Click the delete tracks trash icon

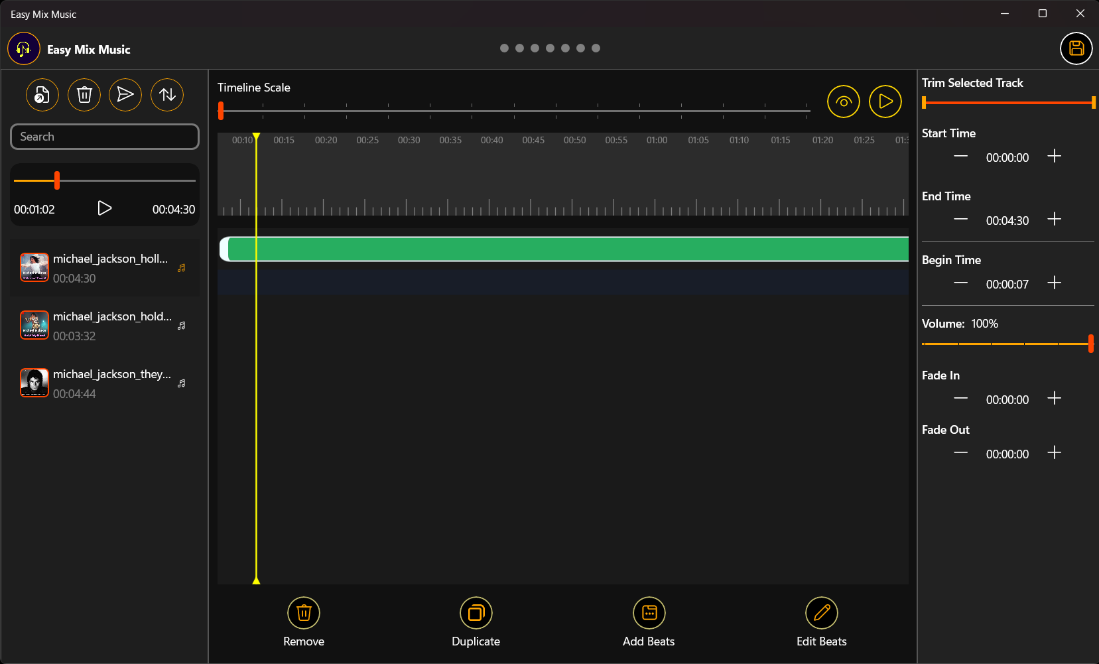tap(84, 95)
